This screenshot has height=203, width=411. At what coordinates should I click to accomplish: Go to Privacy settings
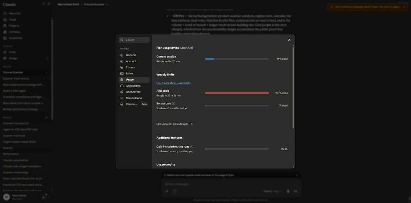tap(134, 67)
